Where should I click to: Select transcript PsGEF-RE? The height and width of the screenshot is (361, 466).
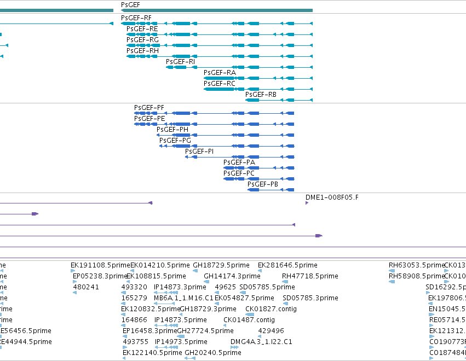coord(220,34)
